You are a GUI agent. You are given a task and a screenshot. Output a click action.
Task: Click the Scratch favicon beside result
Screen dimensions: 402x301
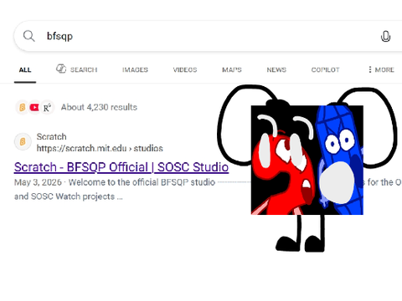tap(23, 141)
